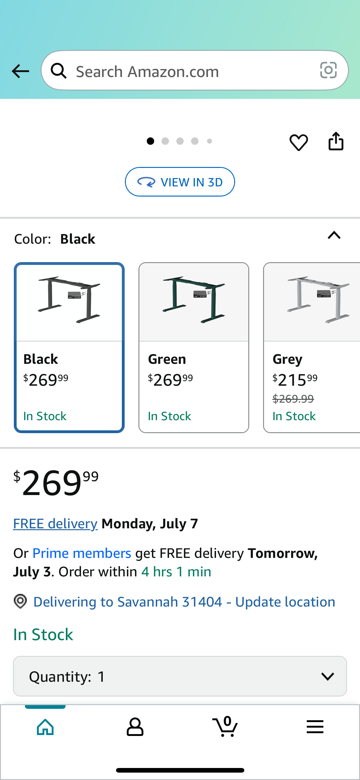This screenshot has height=780, width=360.
Task: Open the account profile tab
Action: [x=135, y=727]
